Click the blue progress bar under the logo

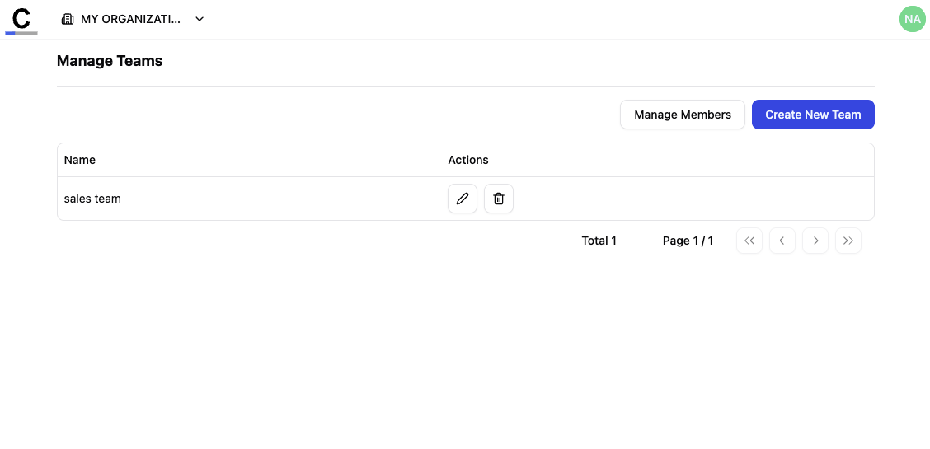(11, 33)
